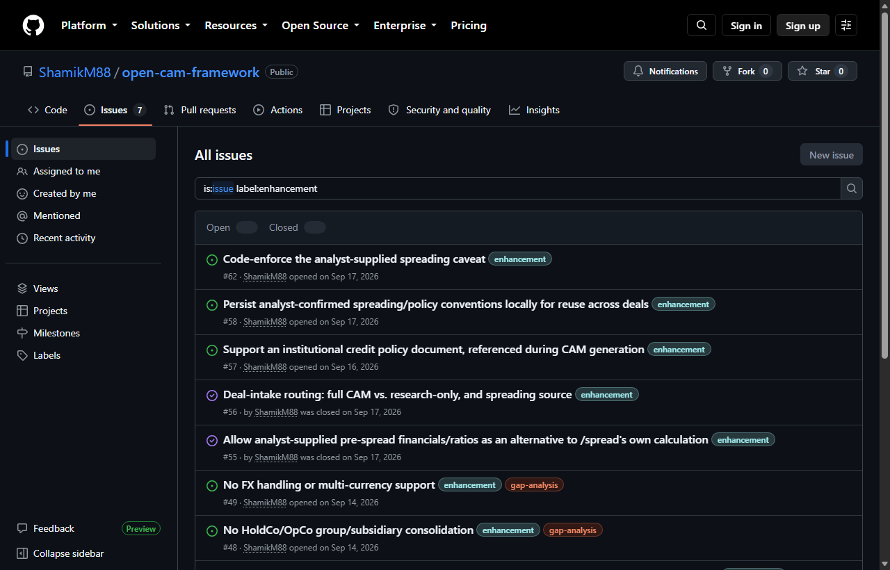Open Views in the sidebar

[83, 288]
